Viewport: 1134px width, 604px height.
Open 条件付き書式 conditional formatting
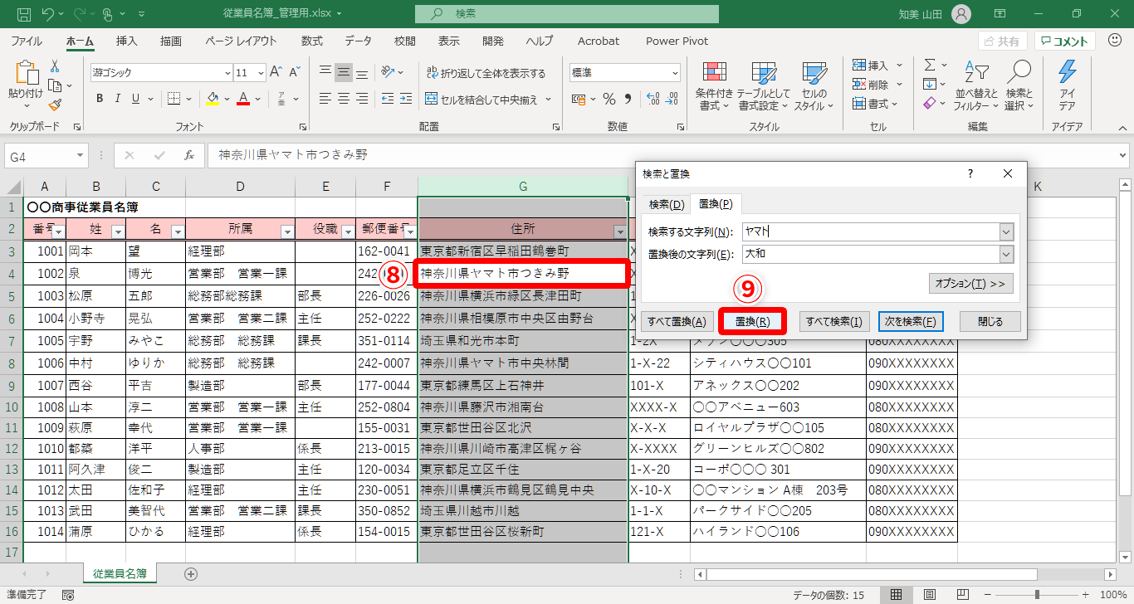point(714,85)
